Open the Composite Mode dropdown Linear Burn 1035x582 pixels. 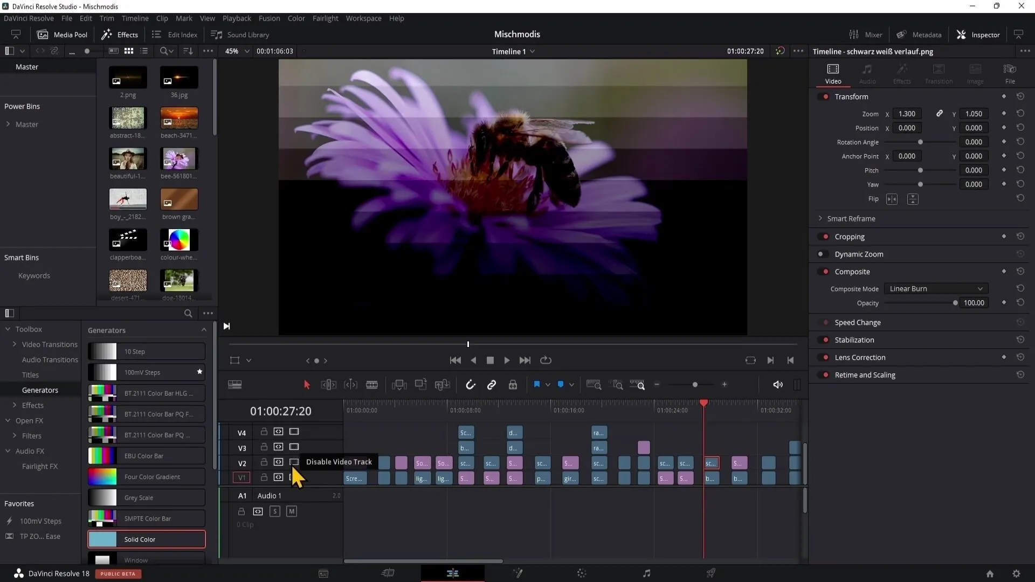pyautogui.click(x=935, y=288)
